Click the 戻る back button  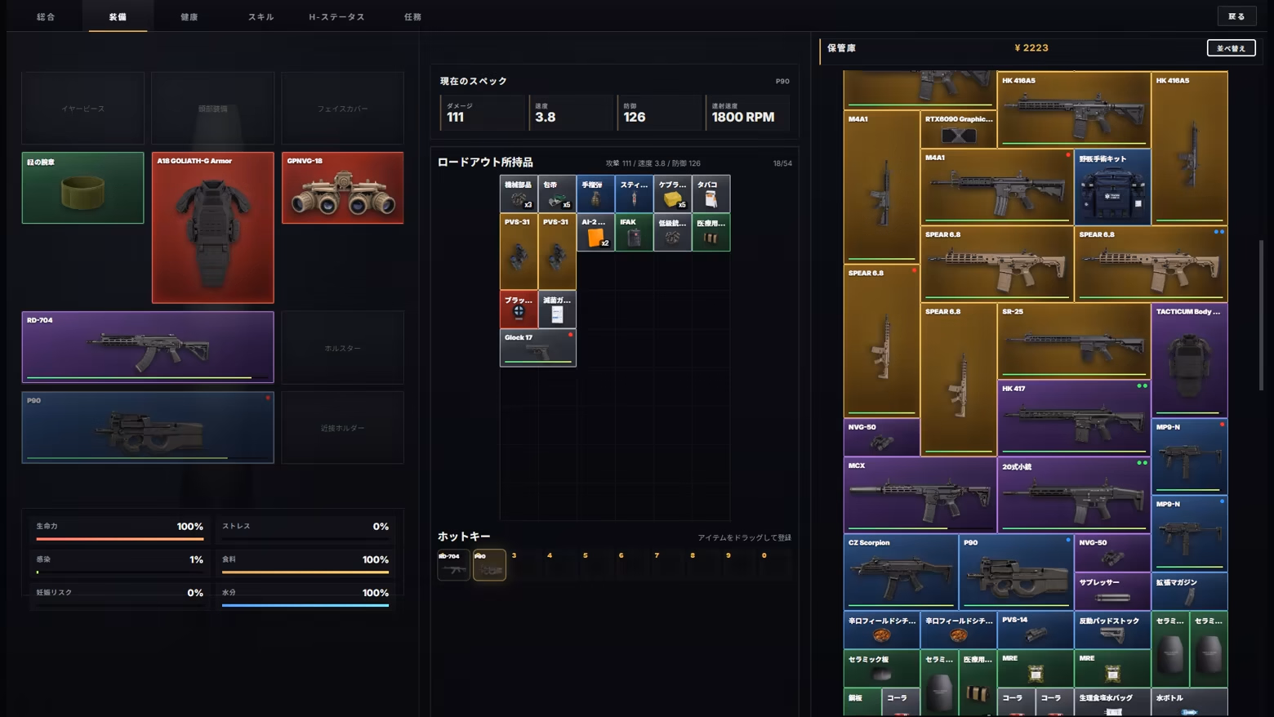(1236, 16)
